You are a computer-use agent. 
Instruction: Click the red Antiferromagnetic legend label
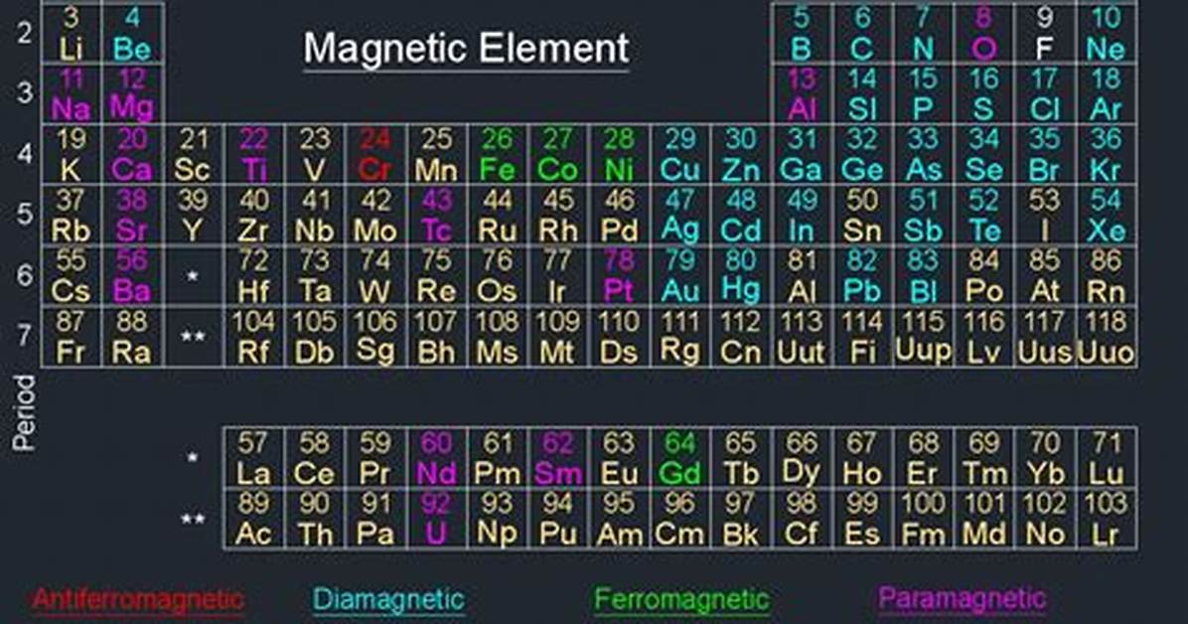coord(139,600)
